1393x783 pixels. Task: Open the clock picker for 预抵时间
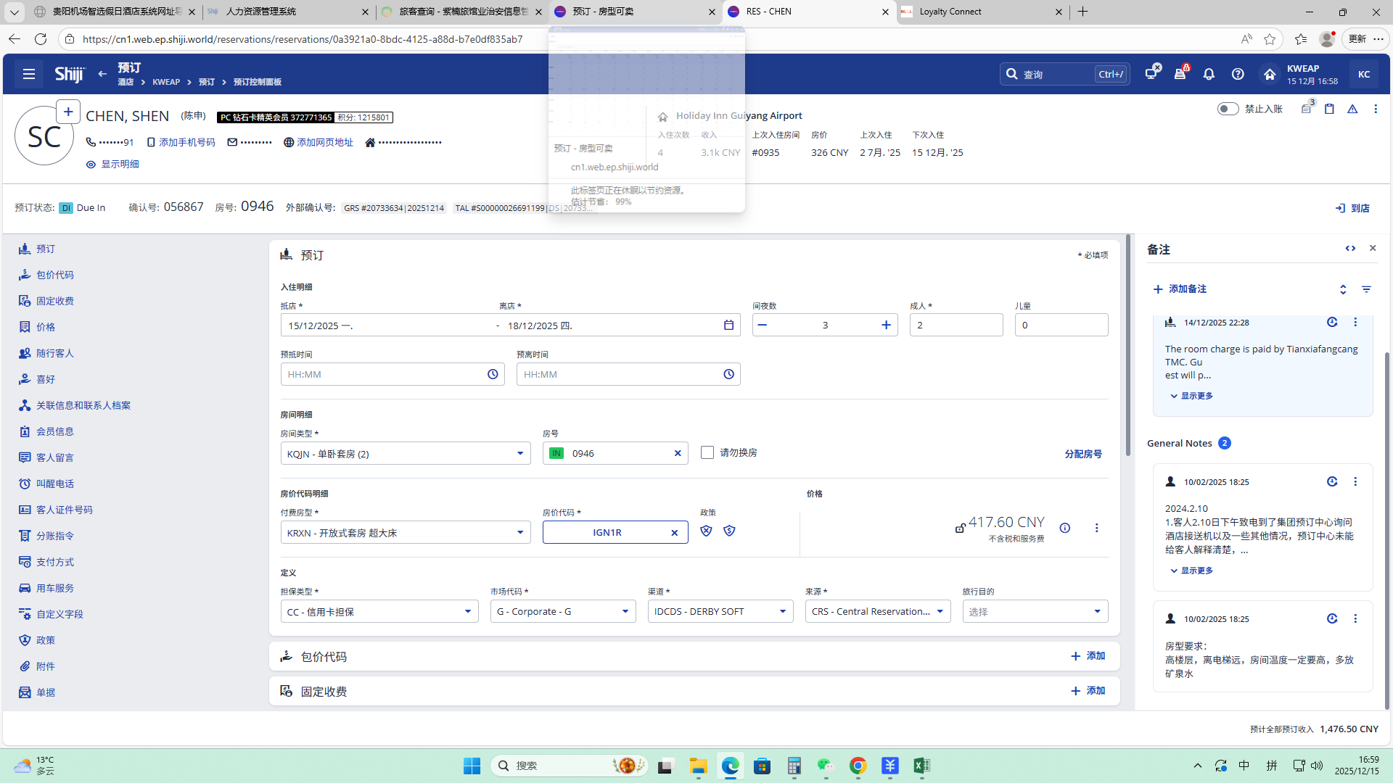[x=493, y=374]
